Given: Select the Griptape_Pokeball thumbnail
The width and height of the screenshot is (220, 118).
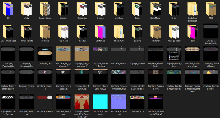Looking at the screenshot, I should point(45,102).
